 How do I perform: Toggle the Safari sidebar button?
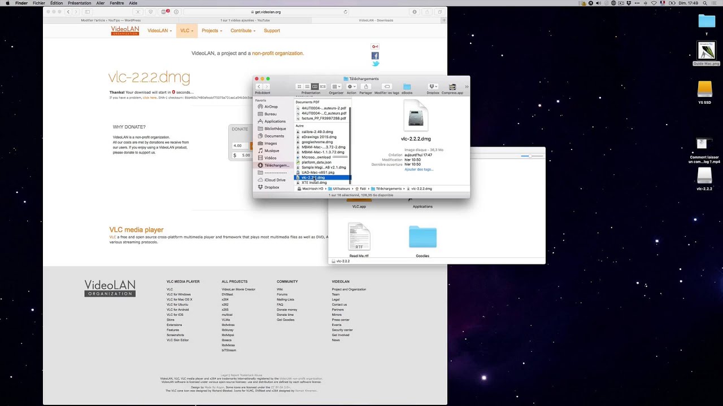[x=87, y=11]
